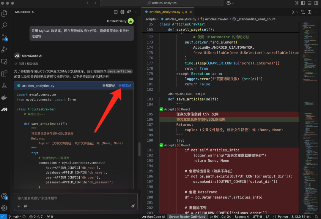This screenshot has width=321, height=219.
Task: Close the articles_analytics.py tab
Action: [x=191, y=12]
